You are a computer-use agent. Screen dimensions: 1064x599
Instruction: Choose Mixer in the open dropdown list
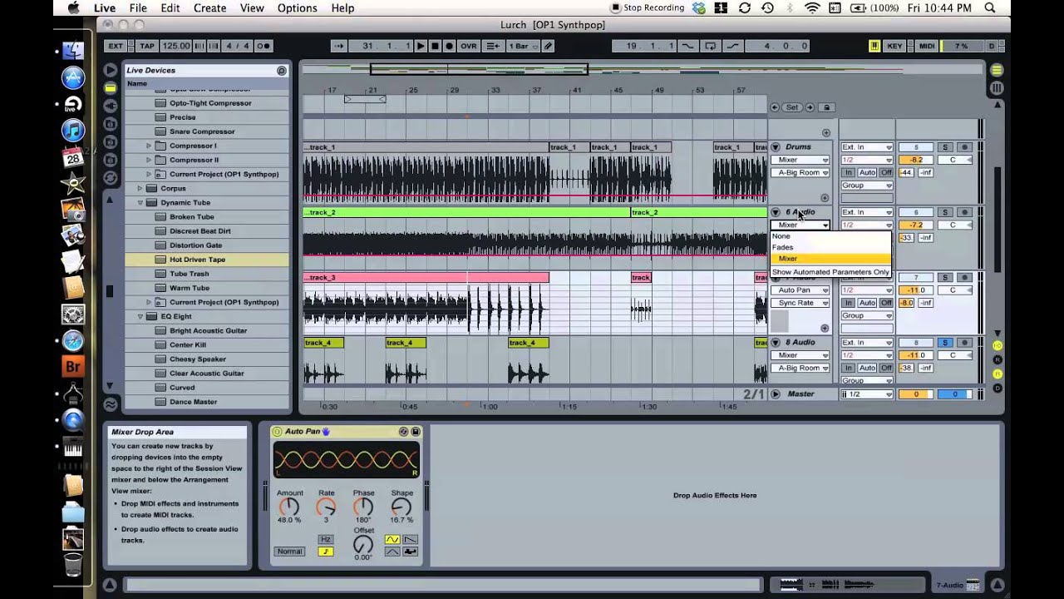(x=830, y=259)
